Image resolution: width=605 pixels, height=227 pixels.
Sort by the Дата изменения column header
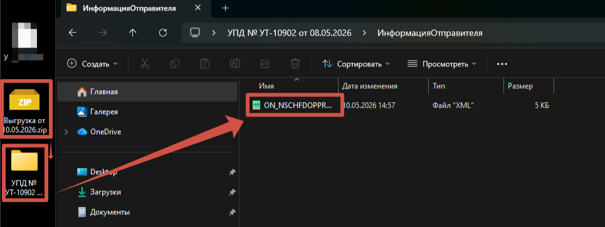tap(370, 86)
